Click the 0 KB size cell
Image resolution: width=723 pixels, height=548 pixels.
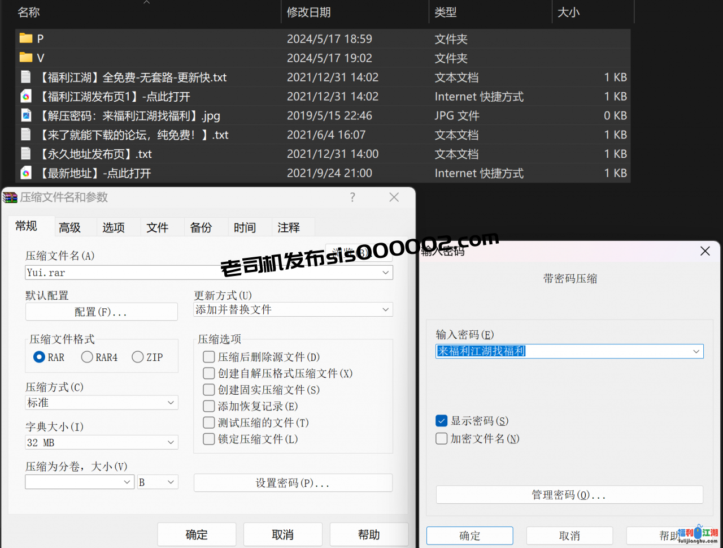[615, 115]
